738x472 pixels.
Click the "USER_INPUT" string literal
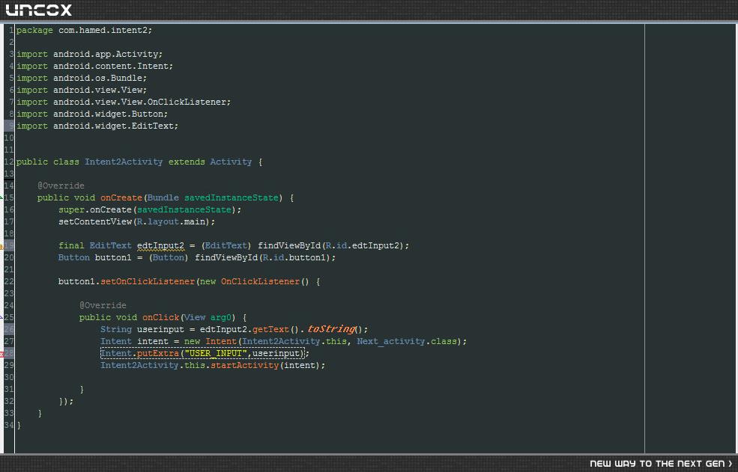click(216, 354)
